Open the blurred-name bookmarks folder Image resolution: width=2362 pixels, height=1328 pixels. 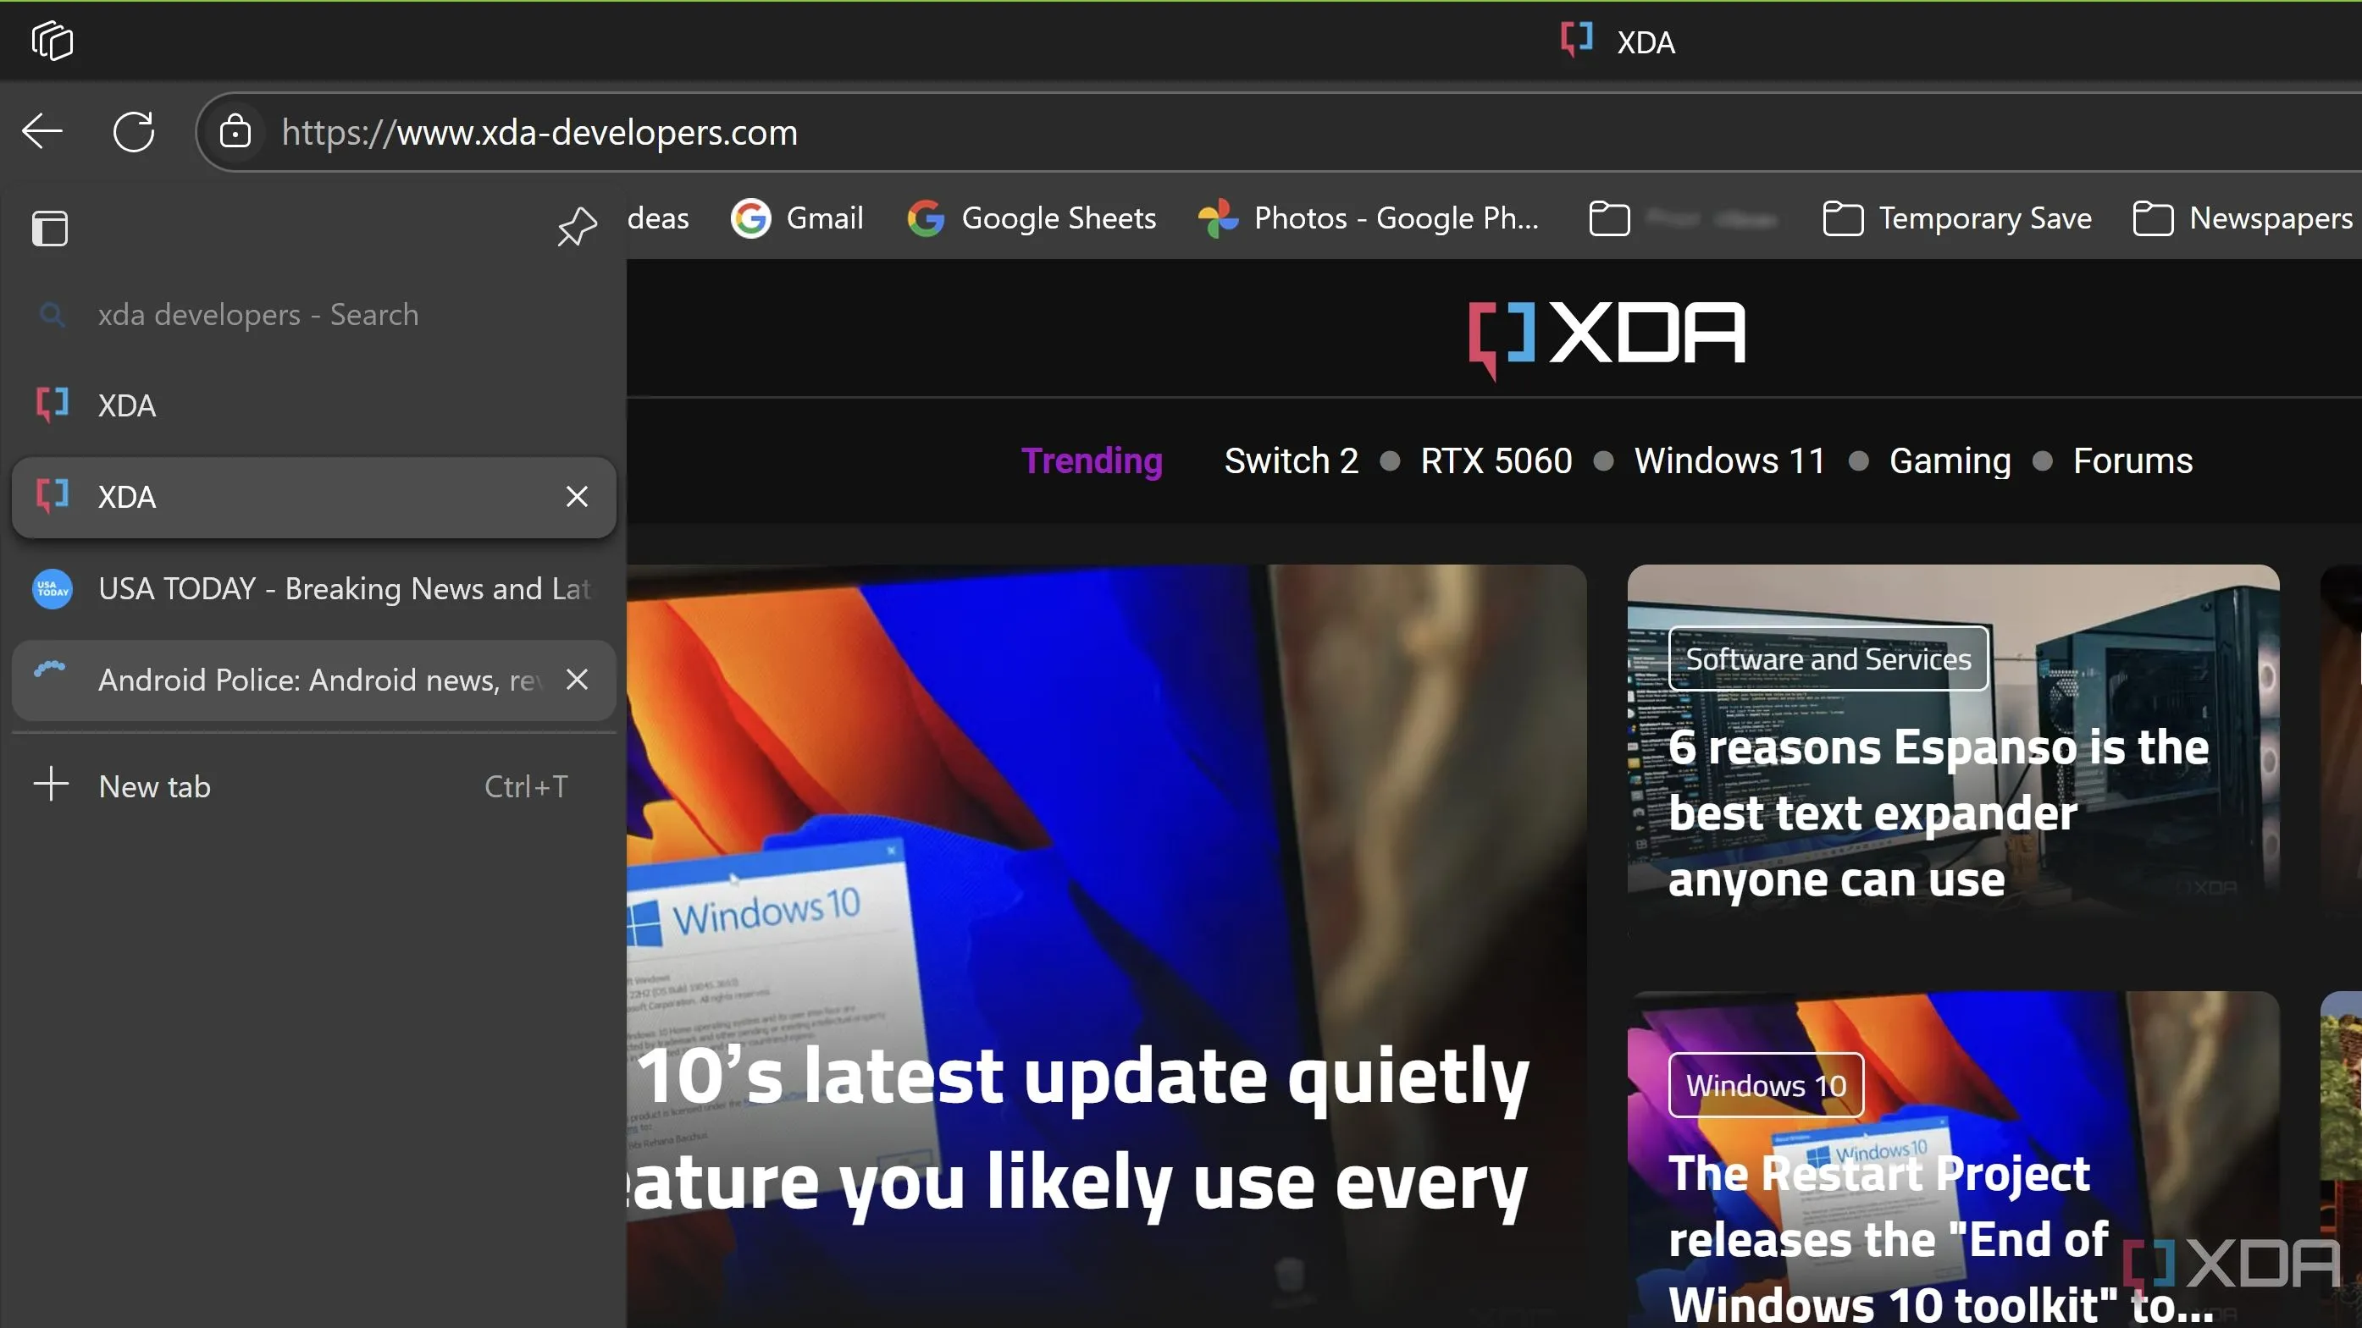coord(1684,218)
